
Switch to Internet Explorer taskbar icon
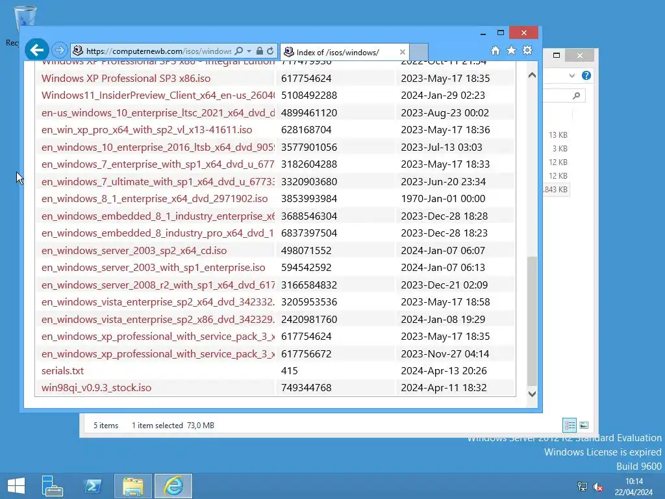click(x=173, y=486)
